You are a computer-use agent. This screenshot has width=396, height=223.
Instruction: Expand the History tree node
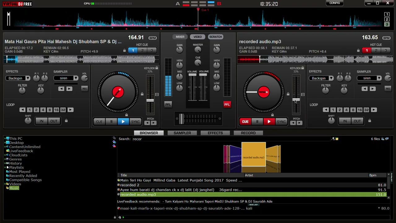coord(5,163)
